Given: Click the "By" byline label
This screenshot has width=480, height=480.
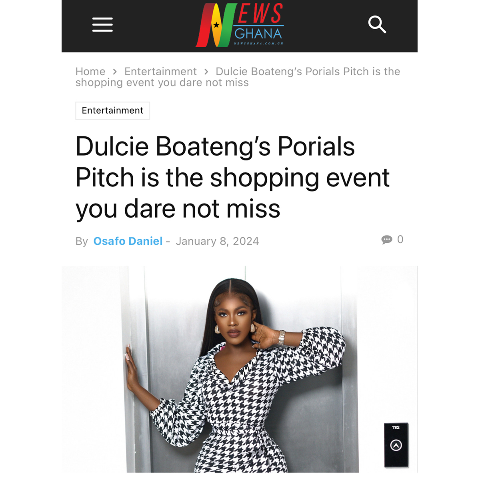Looking at the screenshot, I should 82,241.
